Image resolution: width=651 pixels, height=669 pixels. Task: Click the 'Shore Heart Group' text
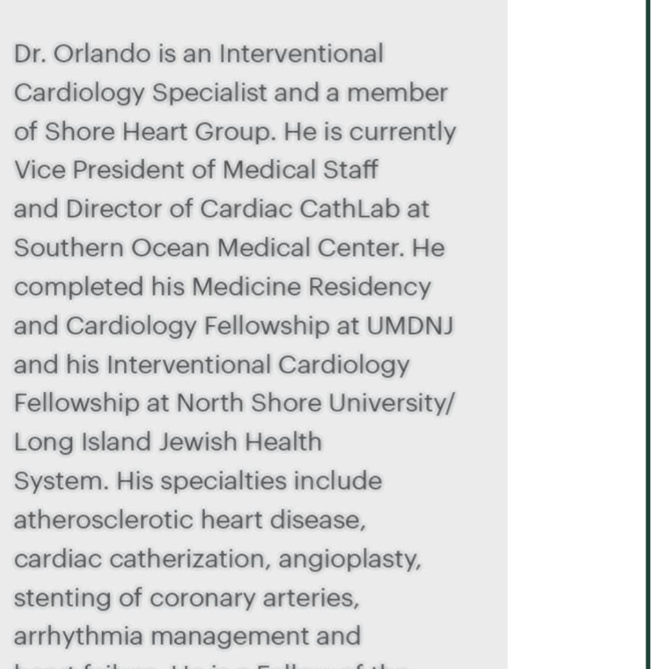click(158, 132)
